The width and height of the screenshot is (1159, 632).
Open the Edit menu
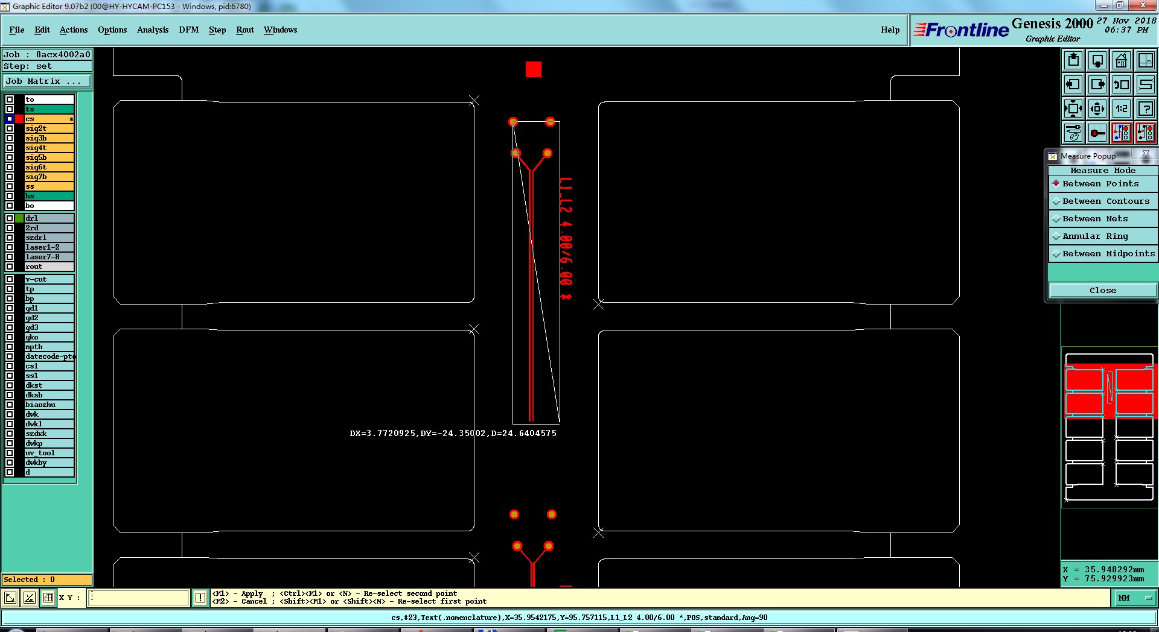[x=42, y=30]
